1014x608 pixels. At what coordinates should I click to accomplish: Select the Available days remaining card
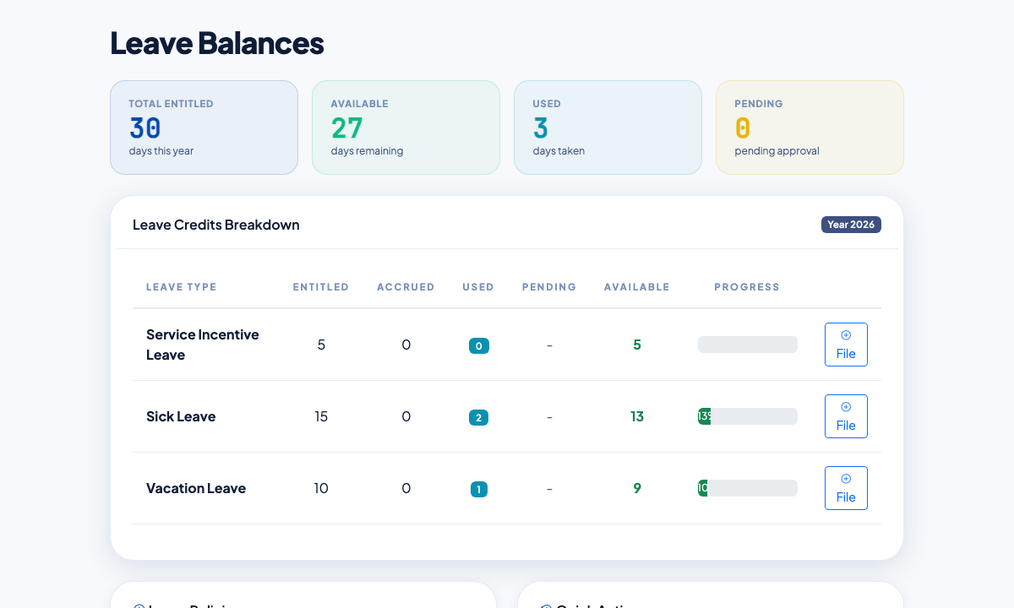(406, 128)
